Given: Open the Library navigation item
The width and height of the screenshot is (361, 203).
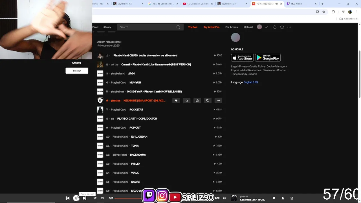Looking at the screenshot, I should point(107,27).
